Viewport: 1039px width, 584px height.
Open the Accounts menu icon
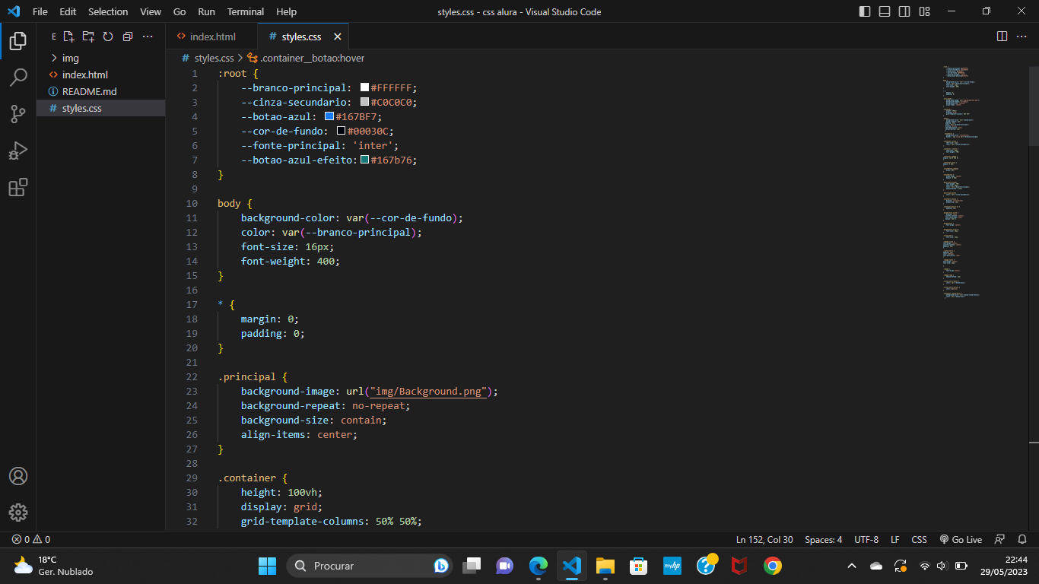coord(18,476)
